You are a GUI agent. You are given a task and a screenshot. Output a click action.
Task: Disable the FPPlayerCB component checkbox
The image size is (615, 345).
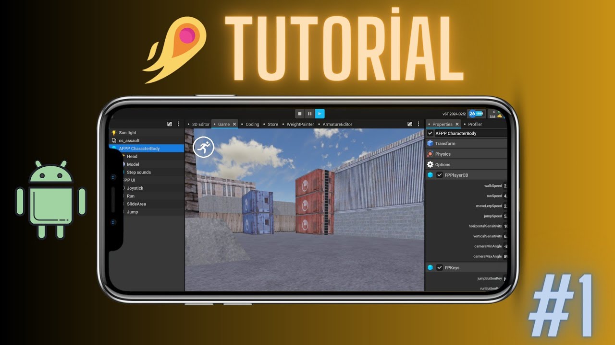click(x=440, y=175)
